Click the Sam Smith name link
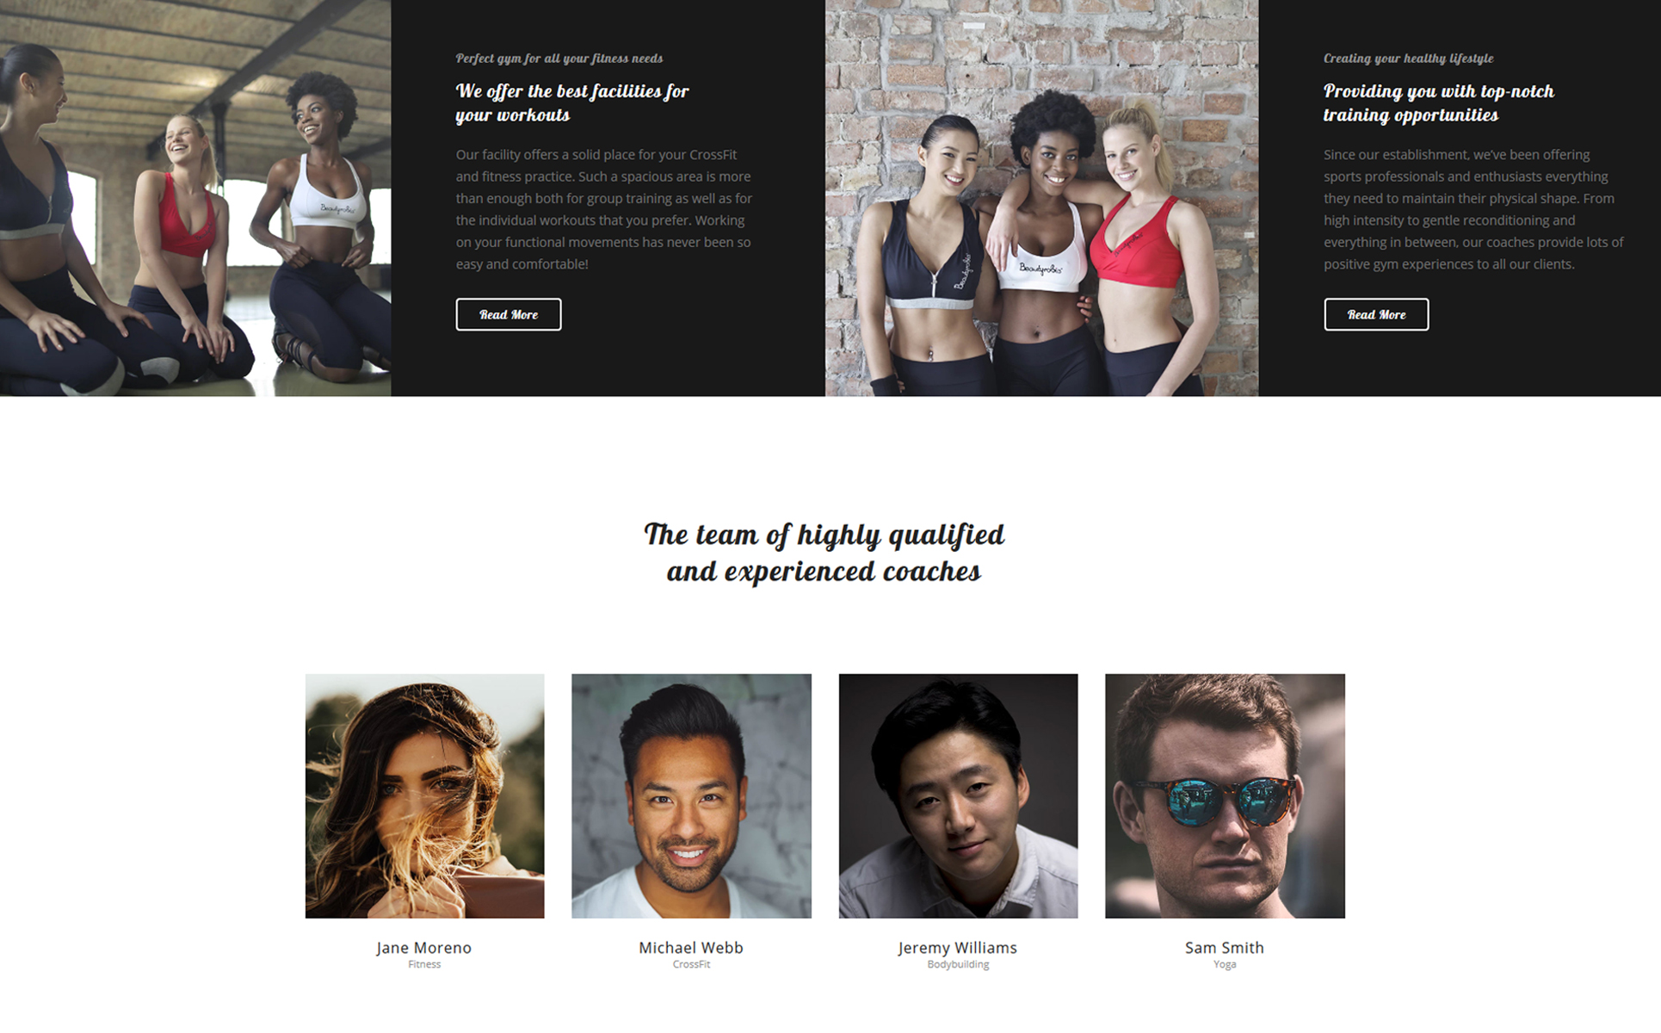 coord(1225,947)
